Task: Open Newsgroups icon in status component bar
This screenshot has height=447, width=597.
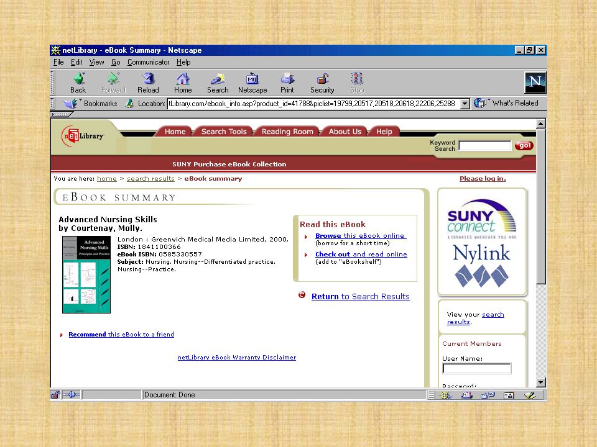Action: 488,395
